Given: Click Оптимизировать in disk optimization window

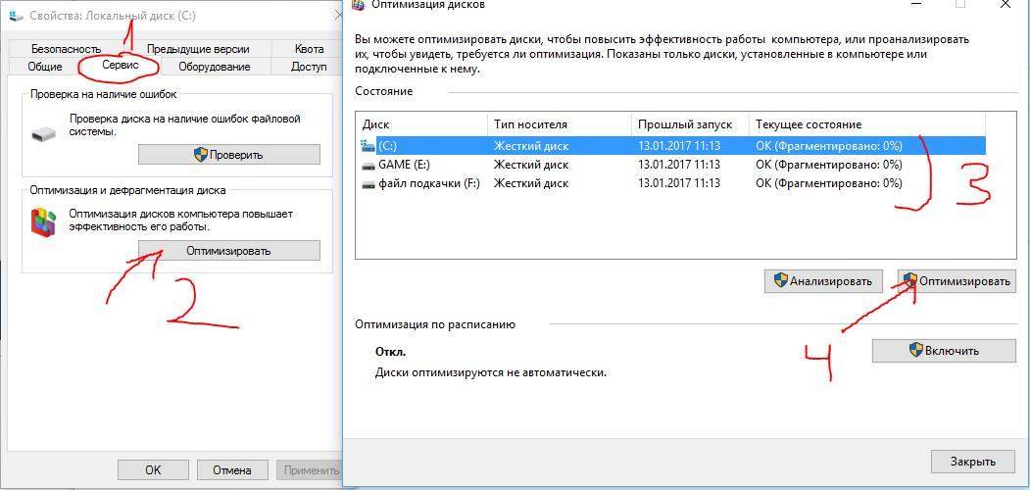Looking at the screenshot, I should click(x=956, y=281).
